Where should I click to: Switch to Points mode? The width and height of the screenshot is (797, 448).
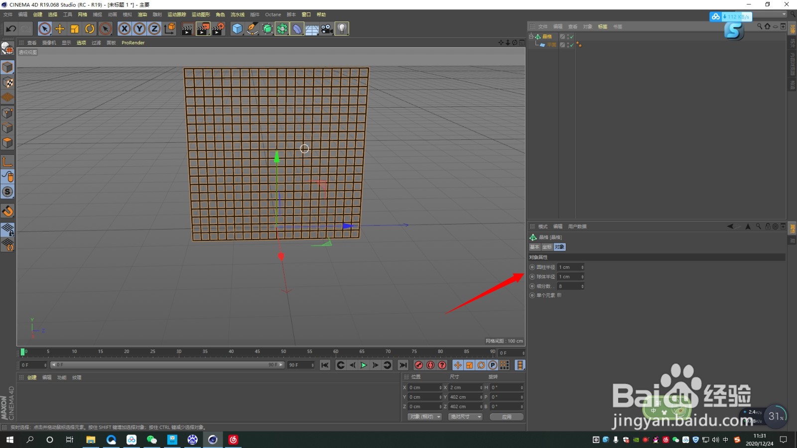7,113
